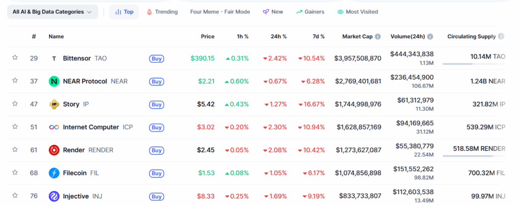
Task: Click the Volume(24h) info icon
Action: coord(430,37)
